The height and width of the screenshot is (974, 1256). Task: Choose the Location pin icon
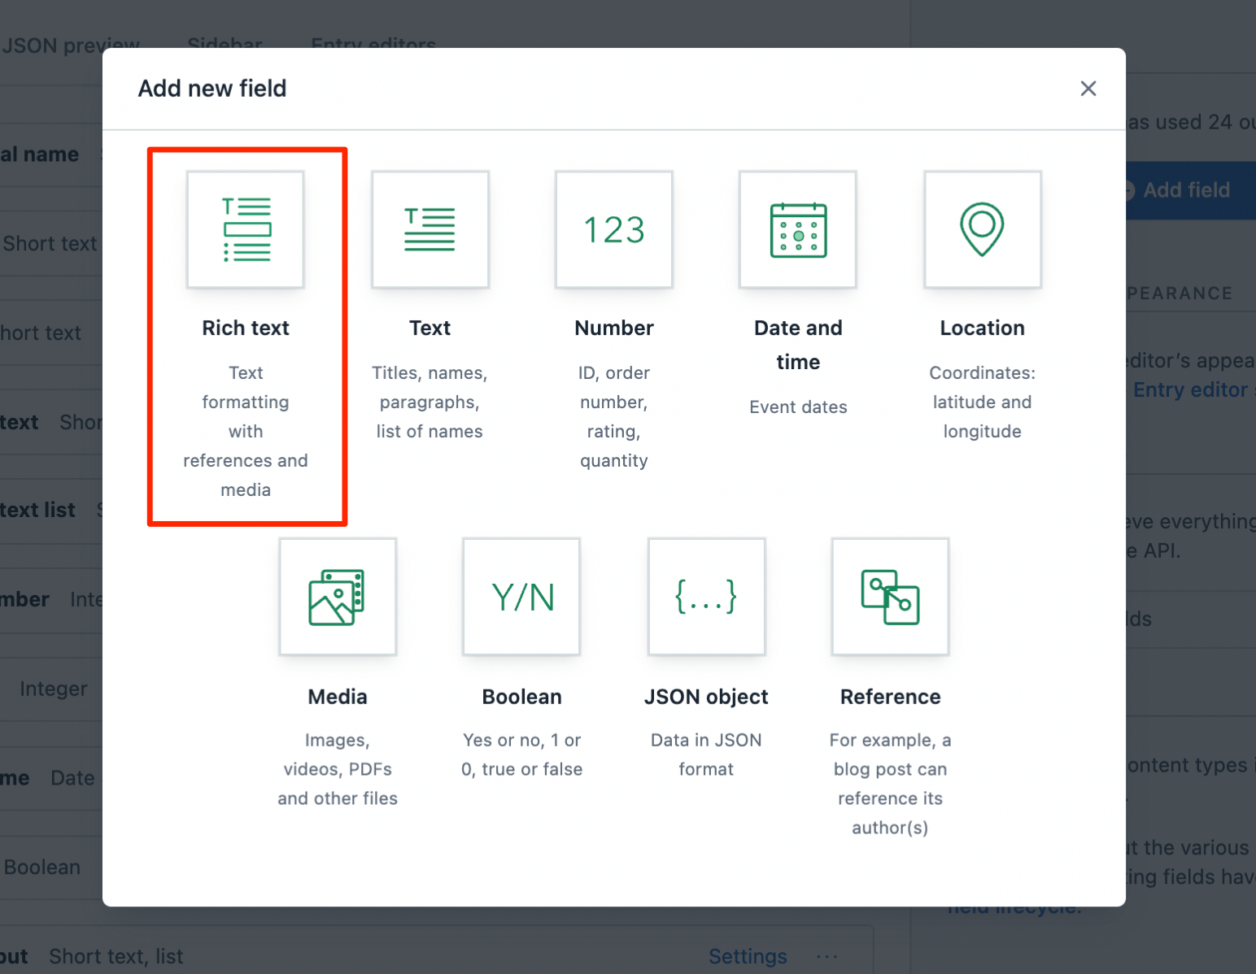[x=982, y=230]
